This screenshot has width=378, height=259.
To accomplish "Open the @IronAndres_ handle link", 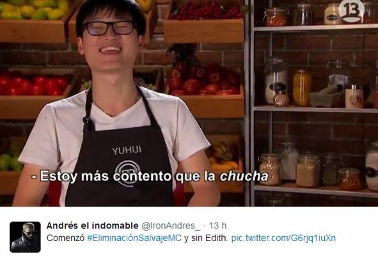I will click(171, 226).
